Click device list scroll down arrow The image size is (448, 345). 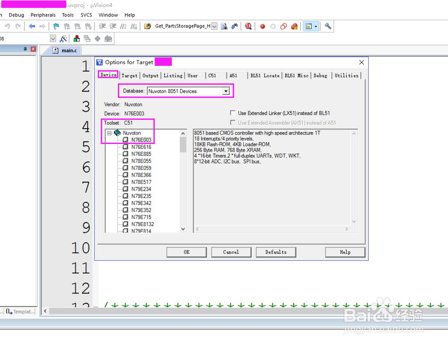[x=183, y=229]
